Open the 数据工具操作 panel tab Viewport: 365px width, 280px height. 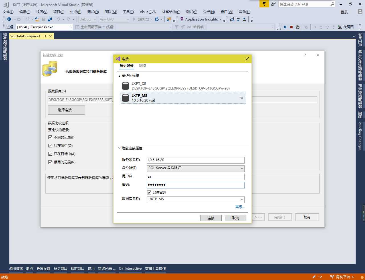pyautogui.click(x=155, y=269)
